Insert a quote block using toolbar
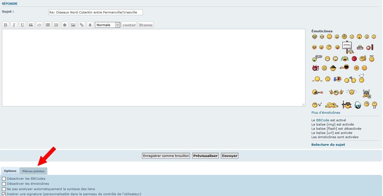Viewport: 383px width, 196px height. (x=31, y=25)
